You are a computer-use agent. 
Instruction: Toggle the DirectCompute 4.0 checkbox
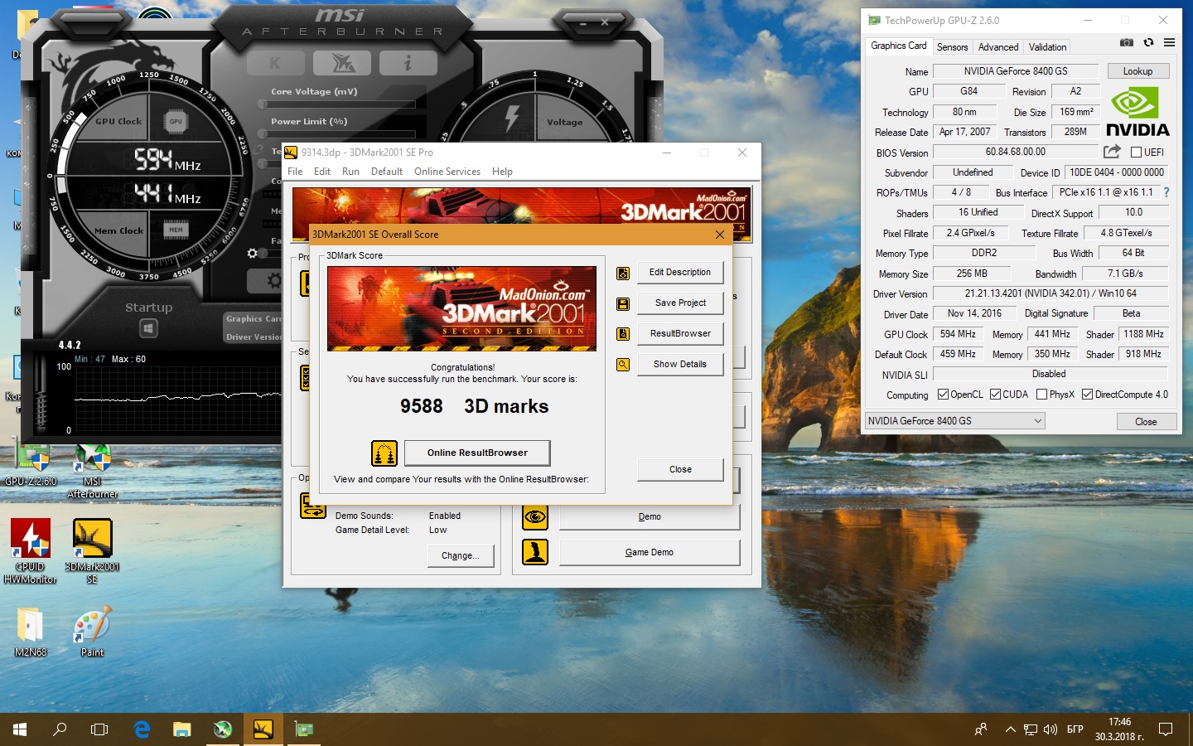coord(1088,395)
